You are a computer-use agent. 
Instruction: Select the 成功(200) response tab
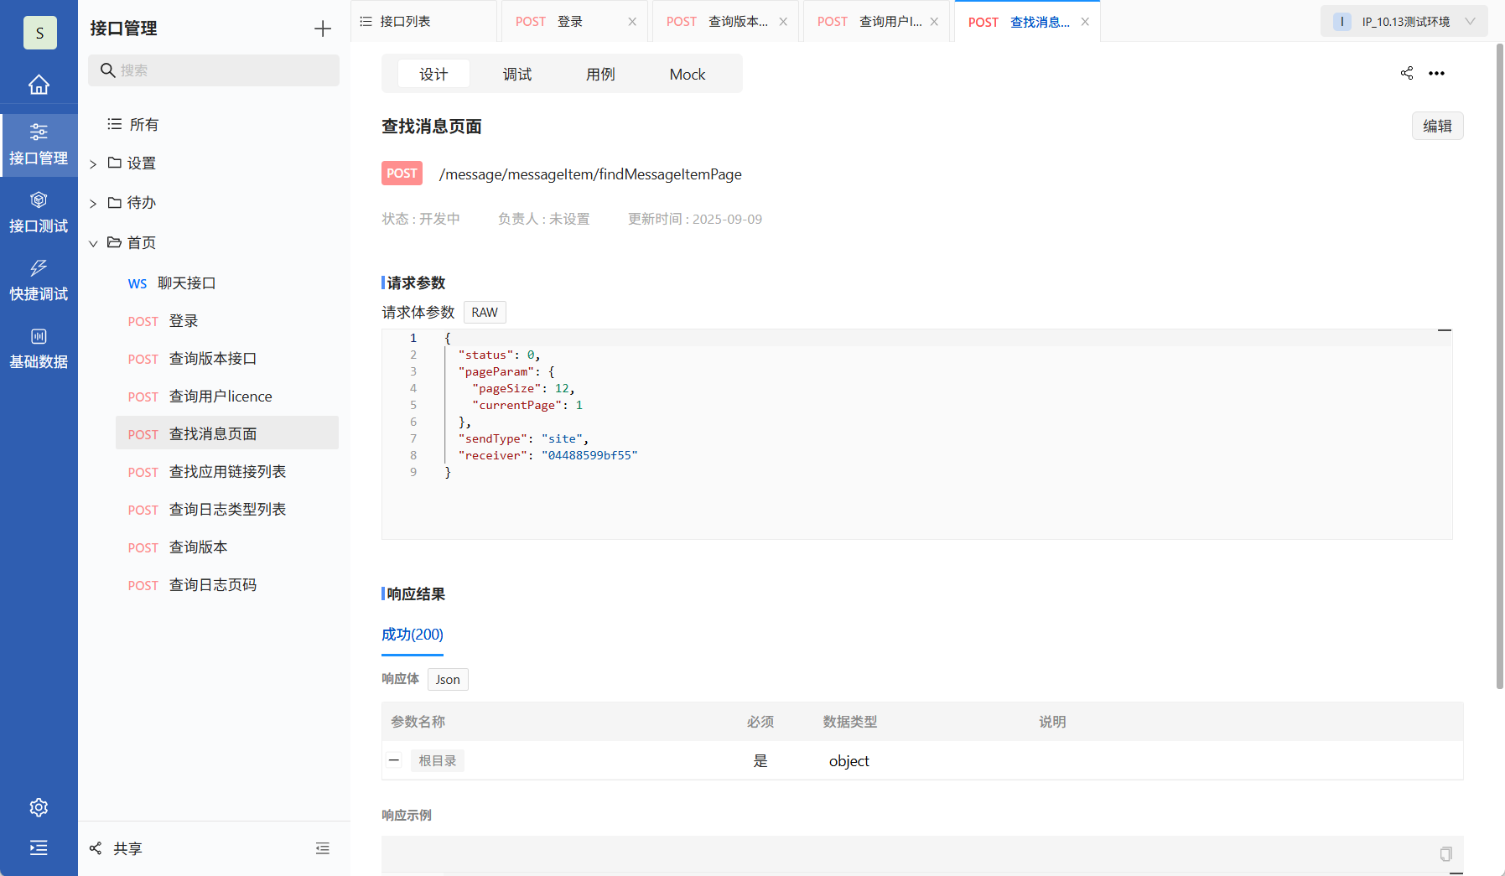[x=413, y=635]
